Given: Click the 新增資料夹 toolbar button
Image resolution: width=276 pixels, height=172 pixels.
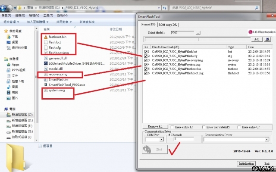Looking at the screenshot, I should [87, 22].
